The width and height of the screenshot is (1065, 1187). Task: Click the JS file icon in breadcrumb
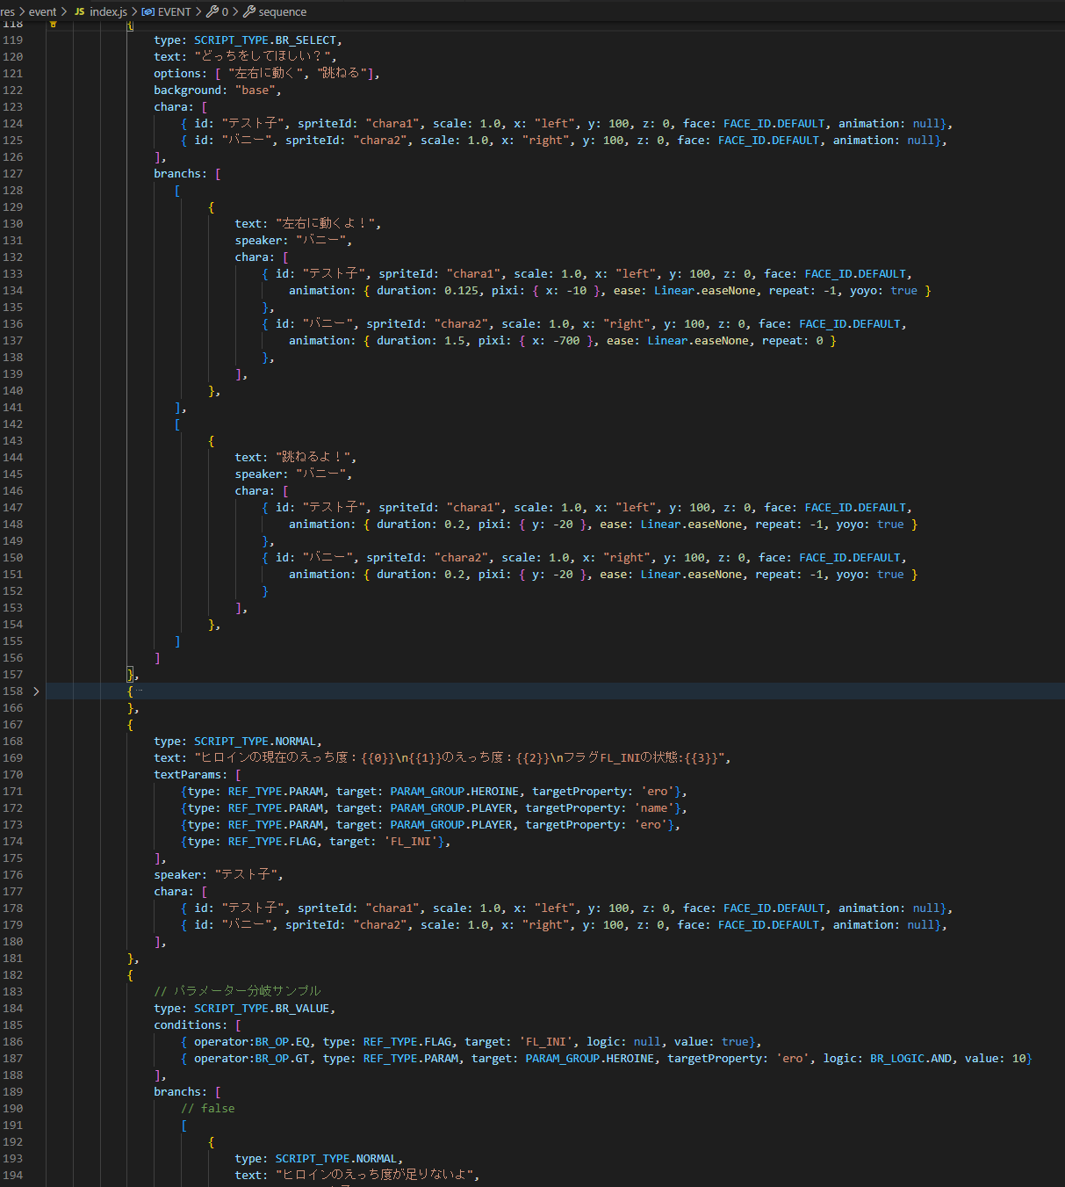(x=79, y=11)
